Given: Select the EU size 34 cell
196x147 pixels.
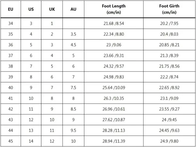Looking at the screenshot, I should (10, 24).
